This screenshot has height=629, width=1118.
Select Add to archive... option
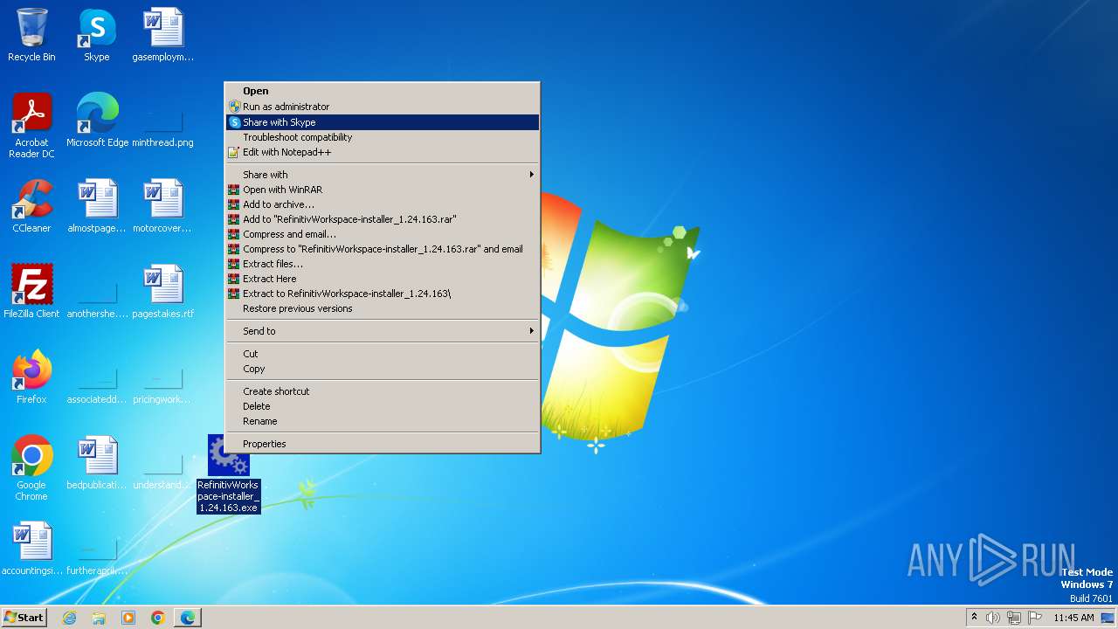tap(383, 204)
